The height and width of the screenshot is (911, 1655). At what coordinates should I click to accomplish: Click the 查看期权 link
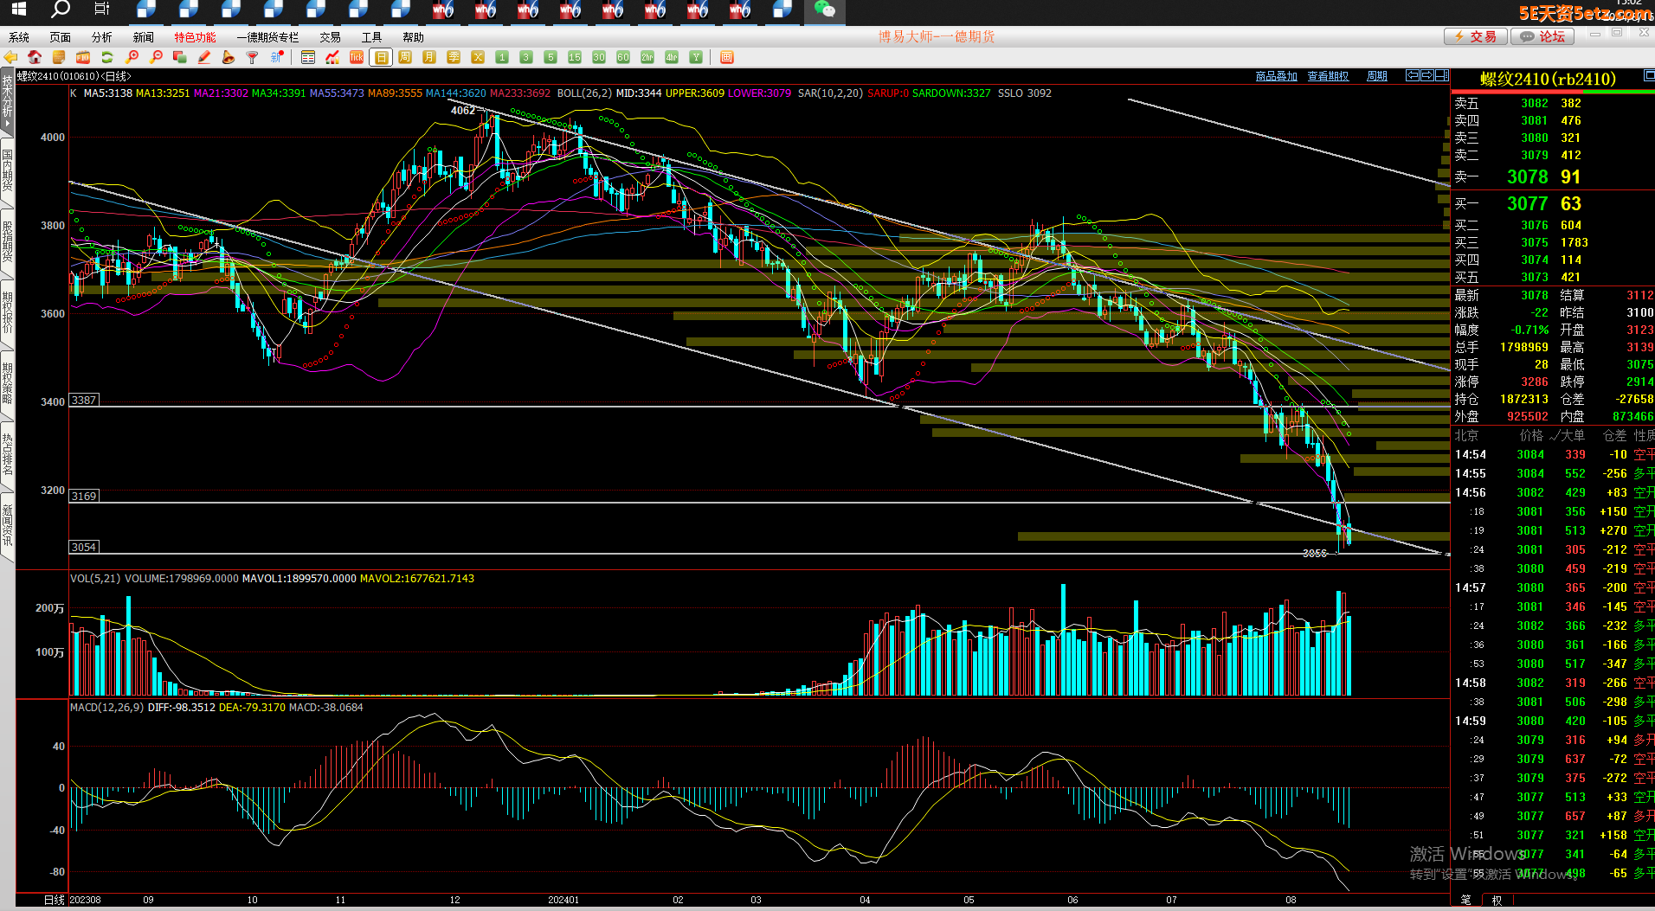[x=1328, y=76]
